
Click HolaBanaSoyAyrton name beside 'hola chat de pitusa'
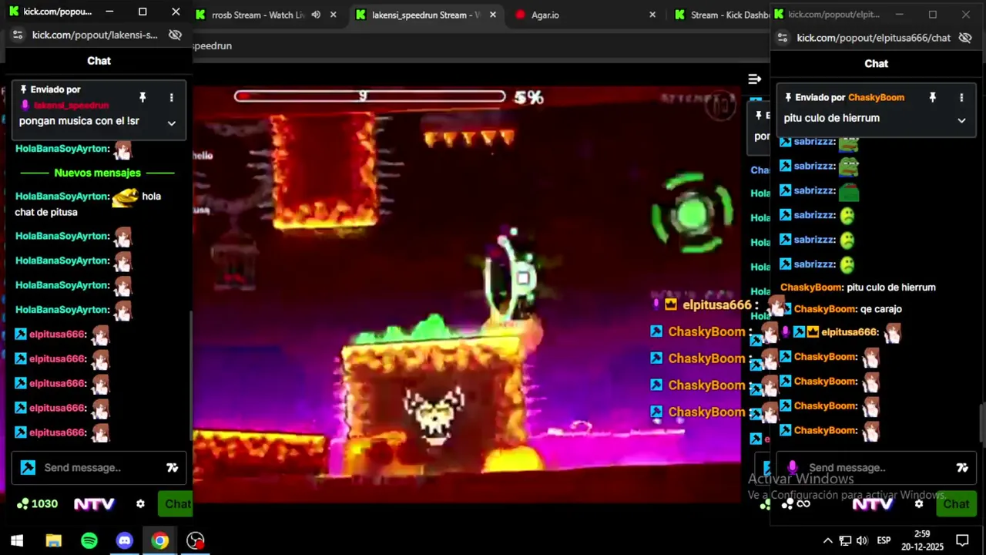(x=62, y=196)
